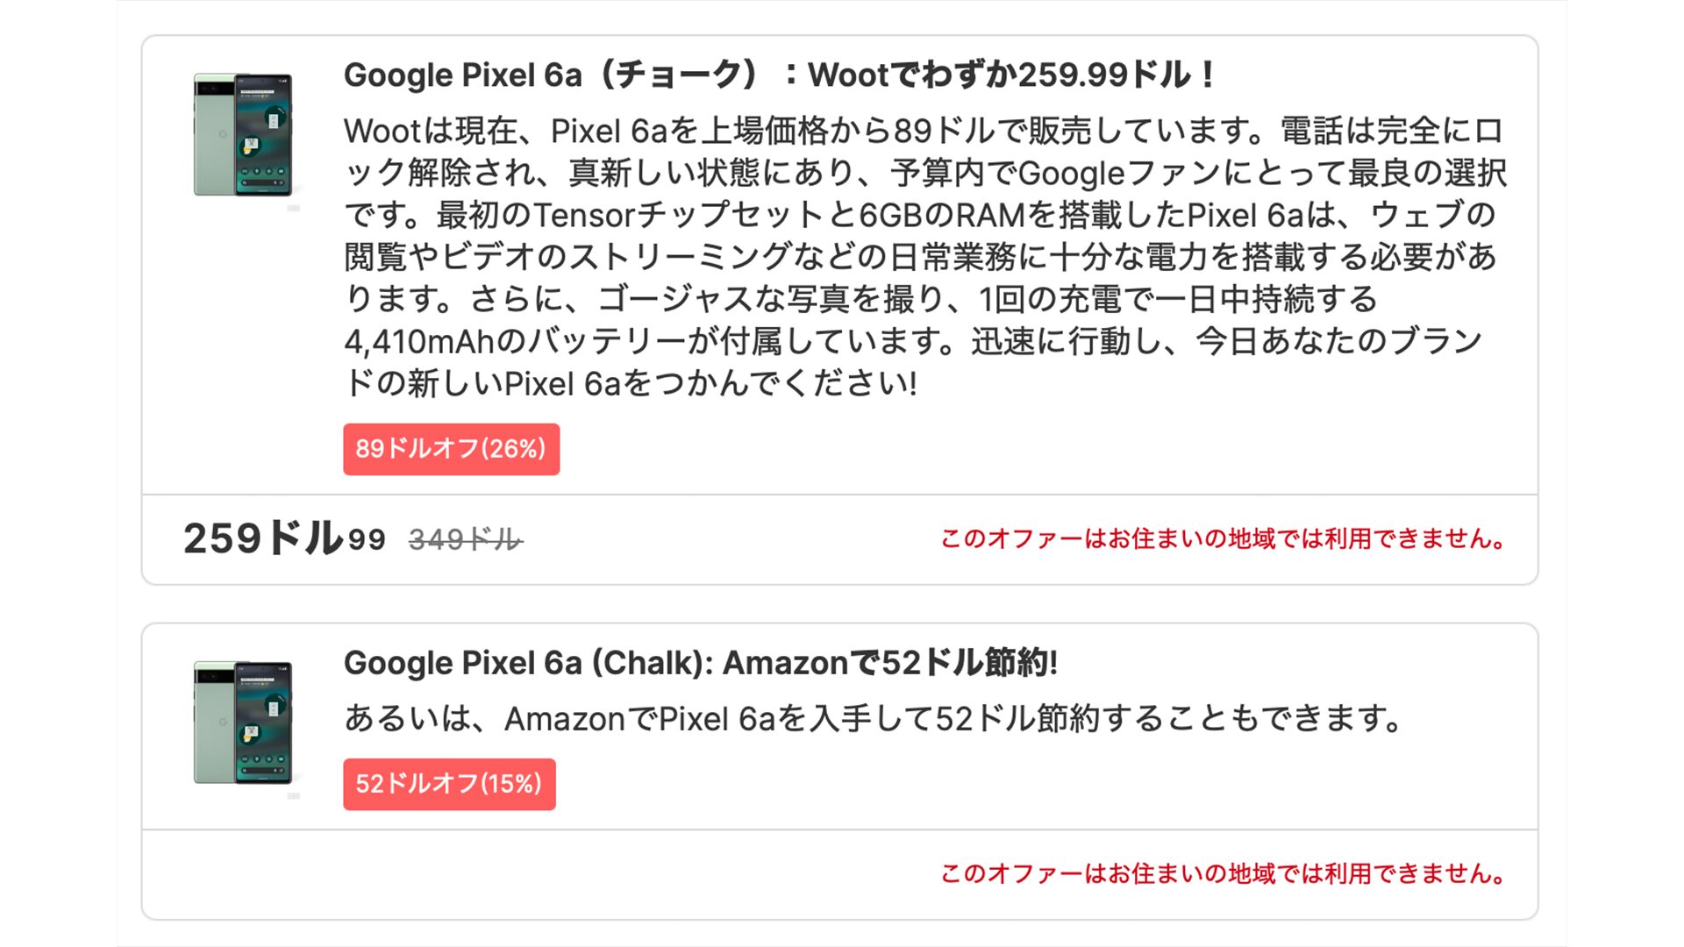Viewport: 1684px width, 947px height.
Task: Click the black camera bar on the Amazon deal phone
Action: 210,676
